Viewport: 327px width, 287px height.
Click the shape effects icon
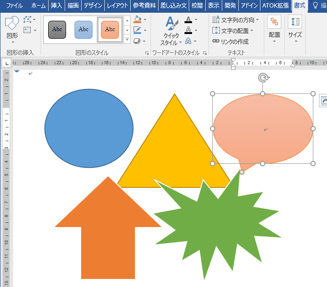pos(137,41)
